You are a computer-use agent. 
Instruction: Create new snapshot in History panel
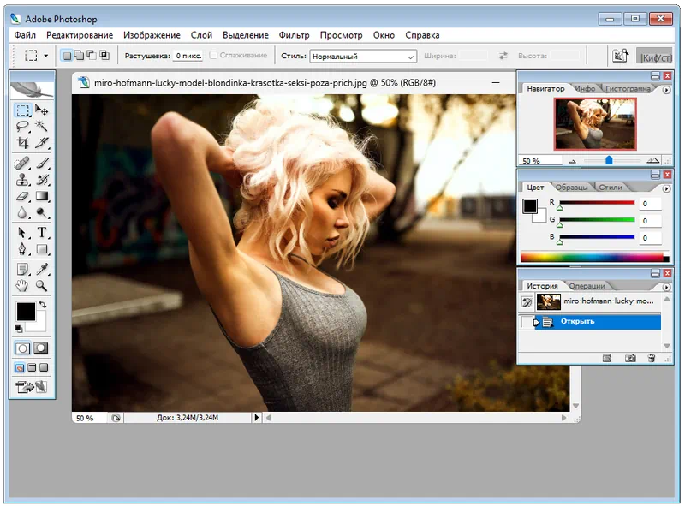click(630, 358)
